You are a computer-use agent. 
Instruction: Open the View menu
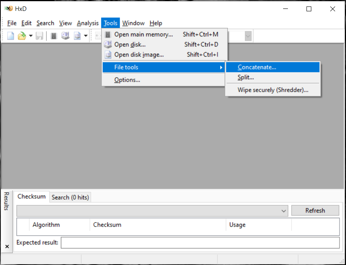tap(66, 23)
